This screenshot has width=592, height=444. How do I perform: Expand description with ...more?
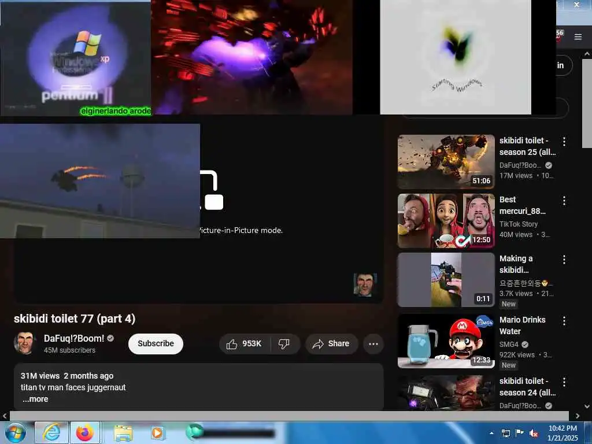click(x=35, y=399)
